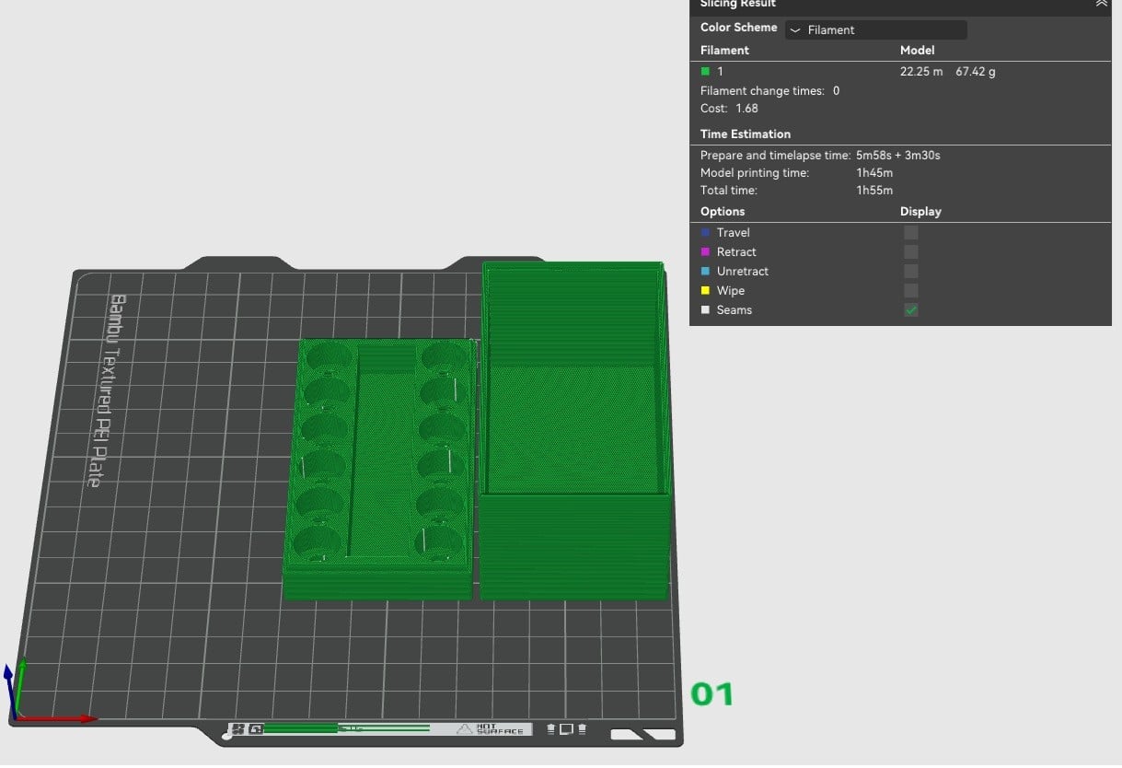Click the Filament change times: 0 line
This screenshot has width=1122, height=768.
[769, 91]
